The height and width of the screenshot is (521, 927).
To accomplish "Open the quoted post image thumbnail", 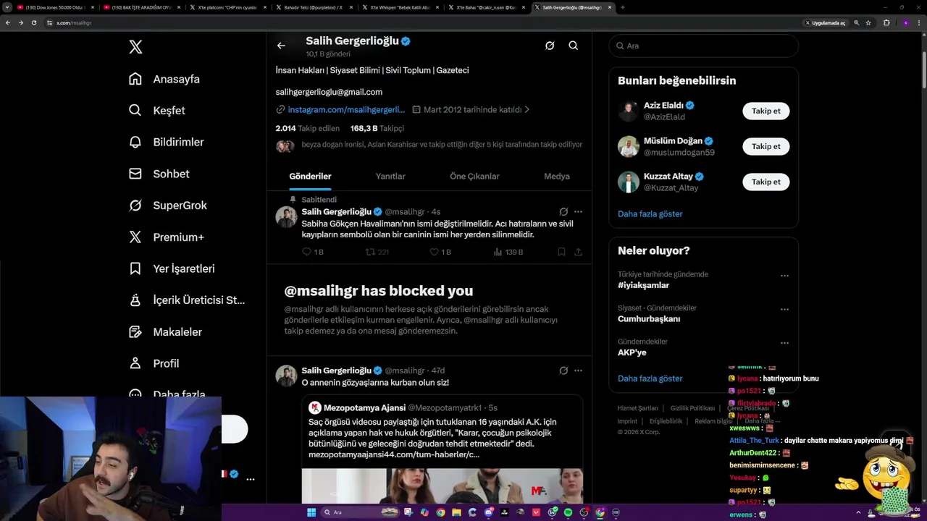I will (442, 486).
